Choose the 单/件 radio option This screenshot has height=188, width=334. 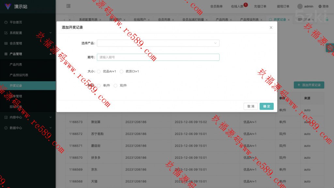click(99, 86)
